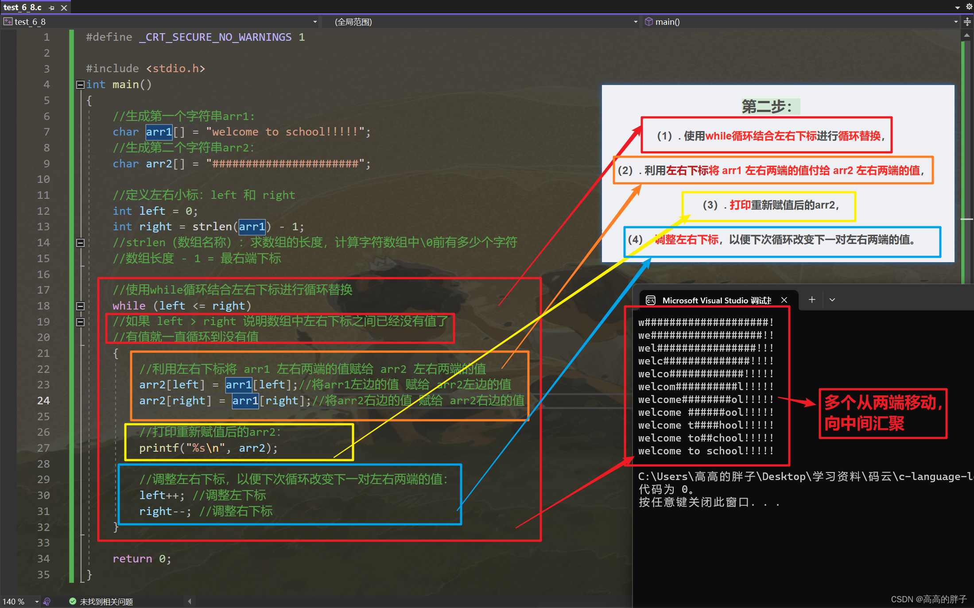Open editor settings gear icon
This screenshot has height=608, width=974.
969,7
